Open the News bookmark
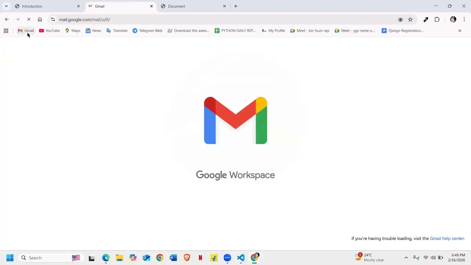 (93, 31)
